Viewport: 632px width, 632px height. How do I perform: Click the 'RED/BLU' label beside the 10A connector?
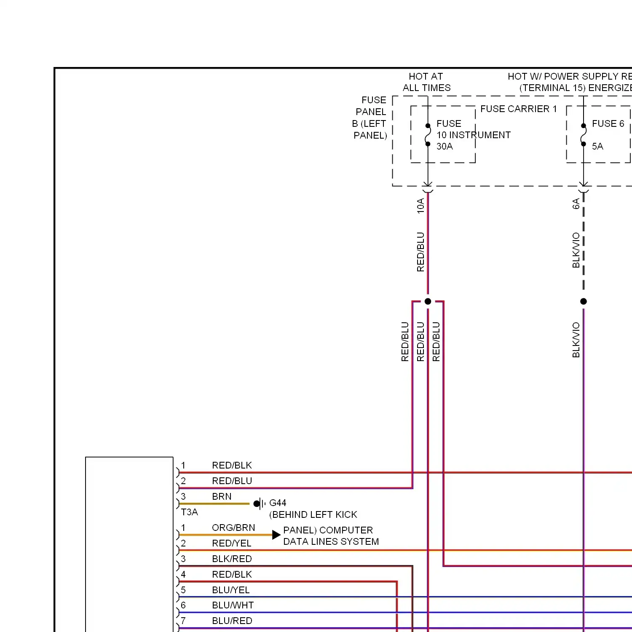click(420, 252)
